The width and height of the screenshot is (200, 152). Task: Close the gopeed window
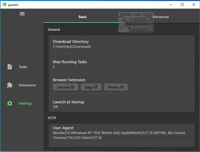point(194,5)
